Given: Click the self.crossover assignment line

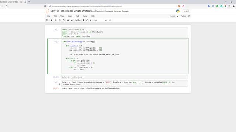Looking at the screenshot, I should [94, 55].
